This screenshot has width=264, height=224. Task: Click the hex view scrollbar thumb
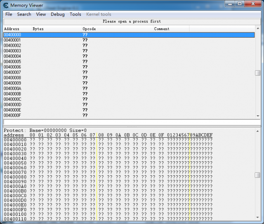point(257,175)
